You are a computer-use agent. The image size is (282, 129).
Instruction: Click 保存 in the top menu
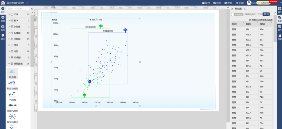click(206, 3)
